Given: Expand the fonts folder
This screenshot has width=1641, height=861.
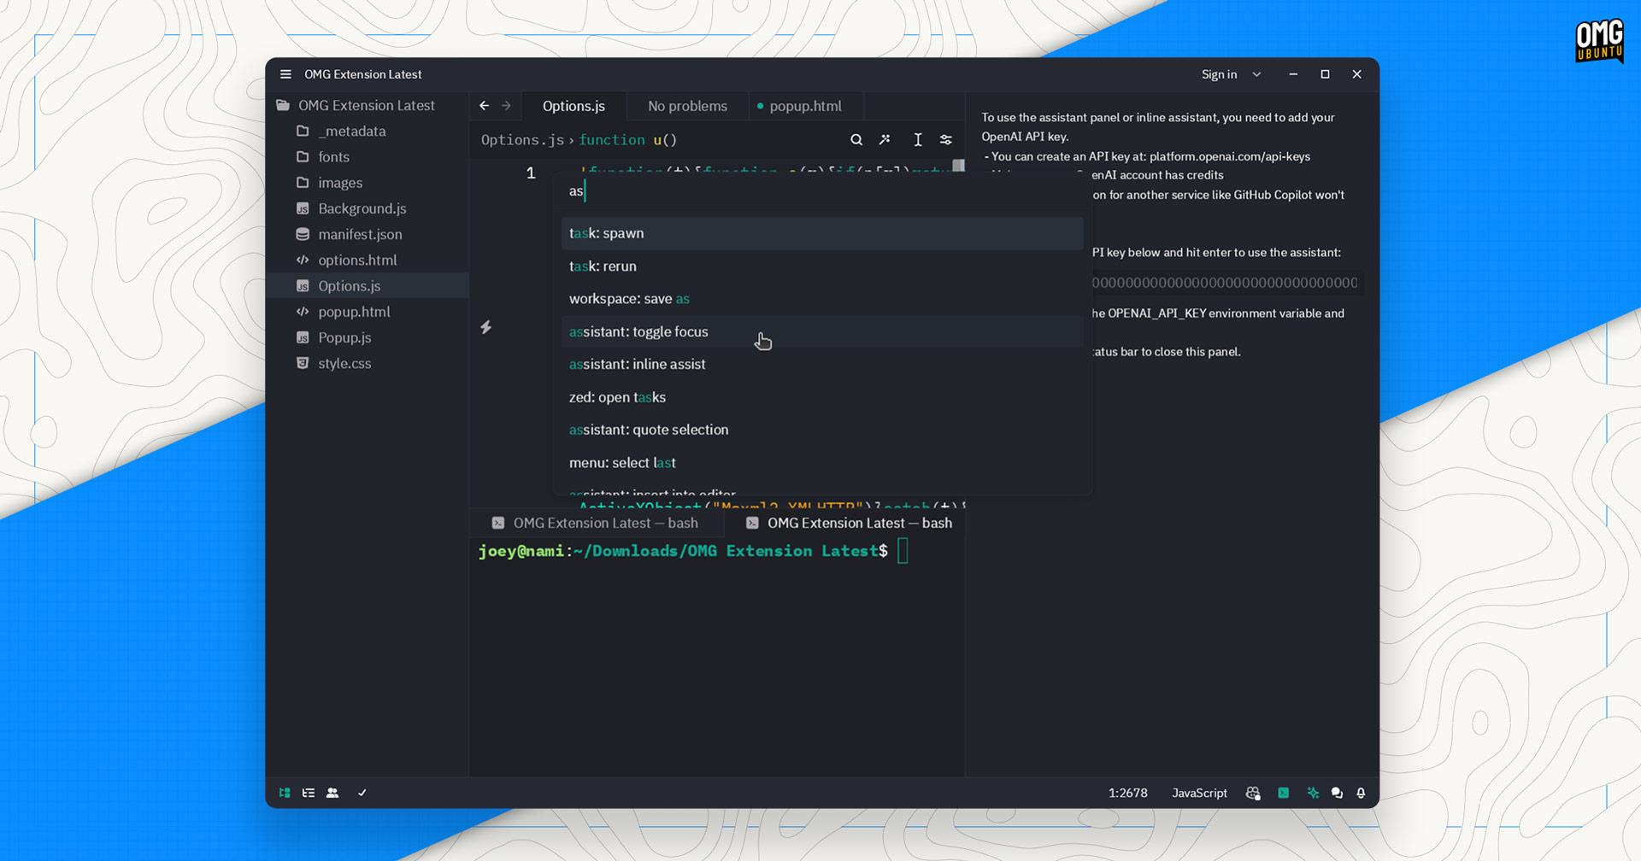Looking at the screenshot, I should [368, 157].
